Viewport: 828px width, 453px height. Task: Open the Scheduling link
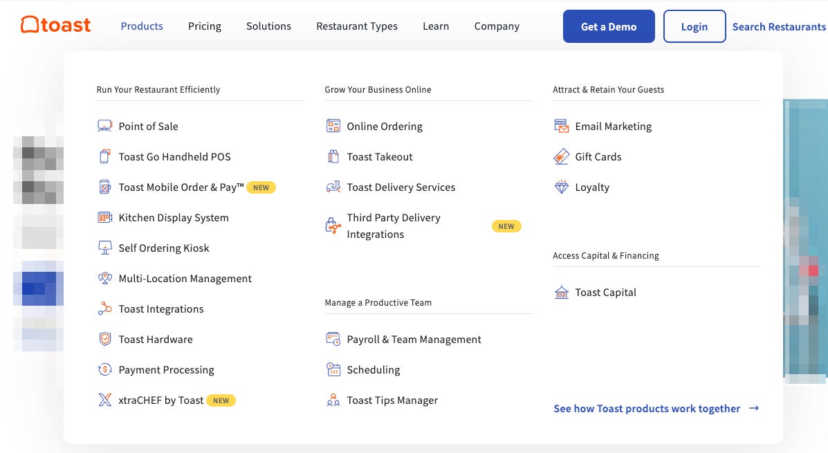pos(373,369)
